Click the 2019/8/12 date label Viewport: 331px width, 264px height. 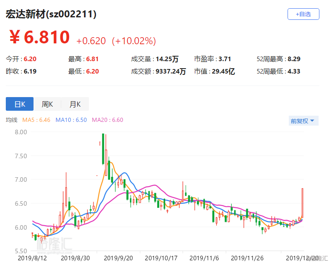pyautogui.click(x=32, y=258)
